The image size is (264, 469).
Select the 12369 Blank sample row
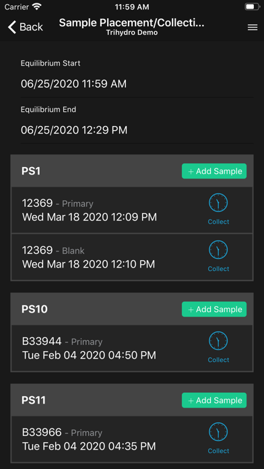(132, 257)
